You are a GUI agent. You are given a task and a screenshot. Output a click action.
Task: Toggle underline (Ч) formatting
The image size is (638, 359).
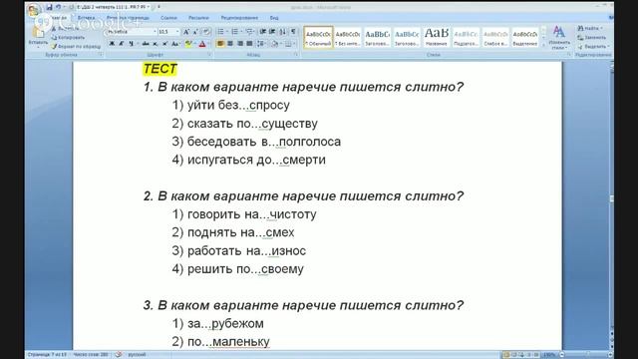click(x=131, y=44)
